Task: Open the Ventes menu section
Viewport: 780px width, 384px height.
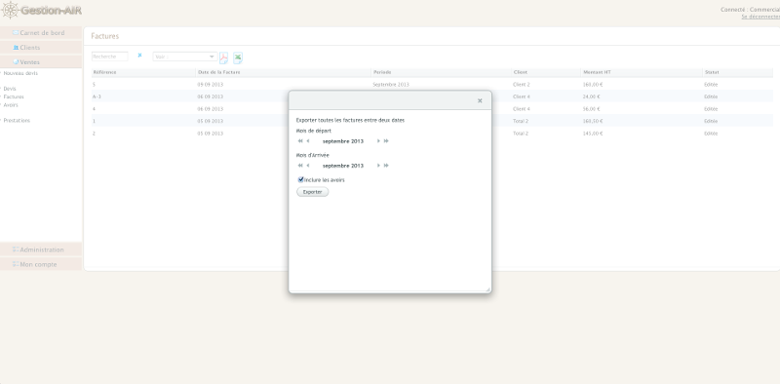Action: tap(41, 62)
